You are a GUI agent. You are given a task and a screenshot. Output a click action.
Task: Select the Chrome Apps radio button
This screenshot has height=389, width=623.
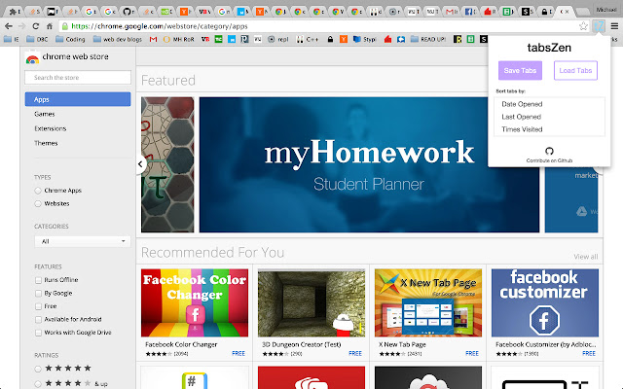[x=38, y=191]
